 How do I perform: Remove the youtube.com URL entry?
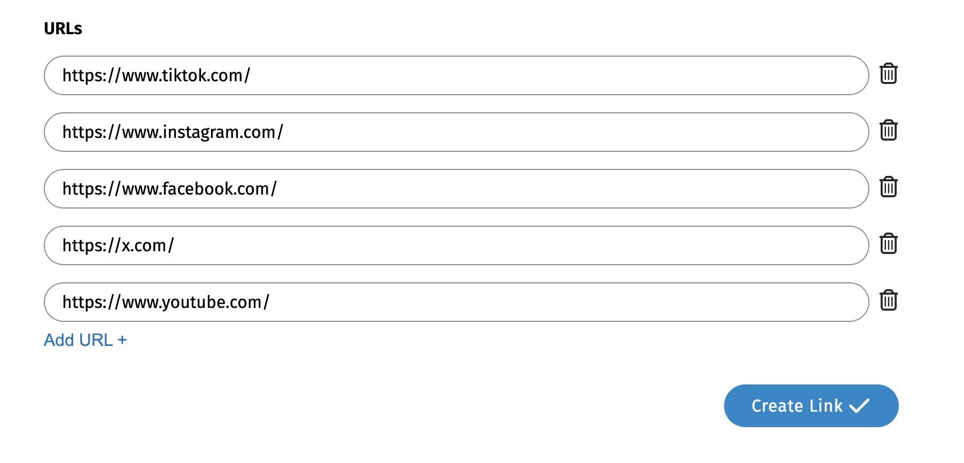point(888,300)
